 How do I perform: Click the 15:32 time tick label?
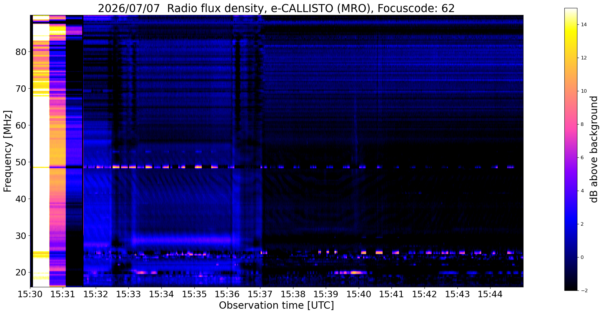(x=96, y=294)
